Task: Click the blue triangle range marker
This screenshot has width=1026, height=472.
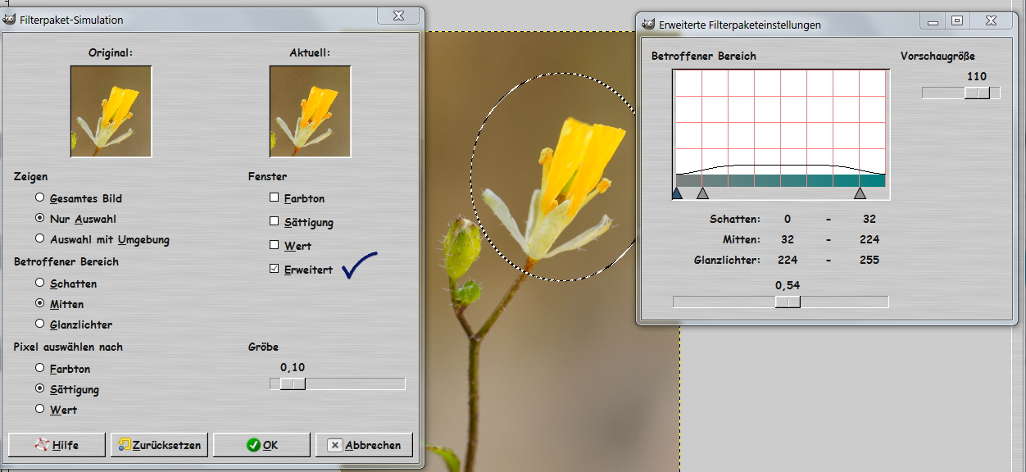Action: coord(677,193)
